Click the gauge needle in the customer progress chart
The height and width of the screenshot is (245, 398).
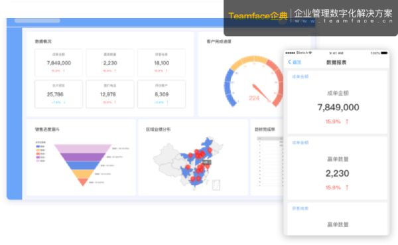261,93
